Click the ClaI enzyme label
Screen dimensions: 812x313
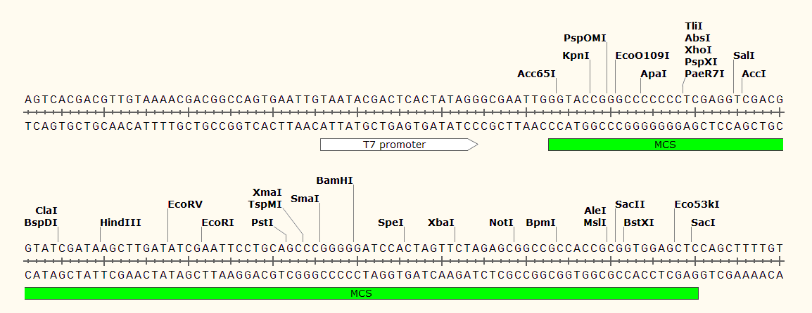point(46,211)
